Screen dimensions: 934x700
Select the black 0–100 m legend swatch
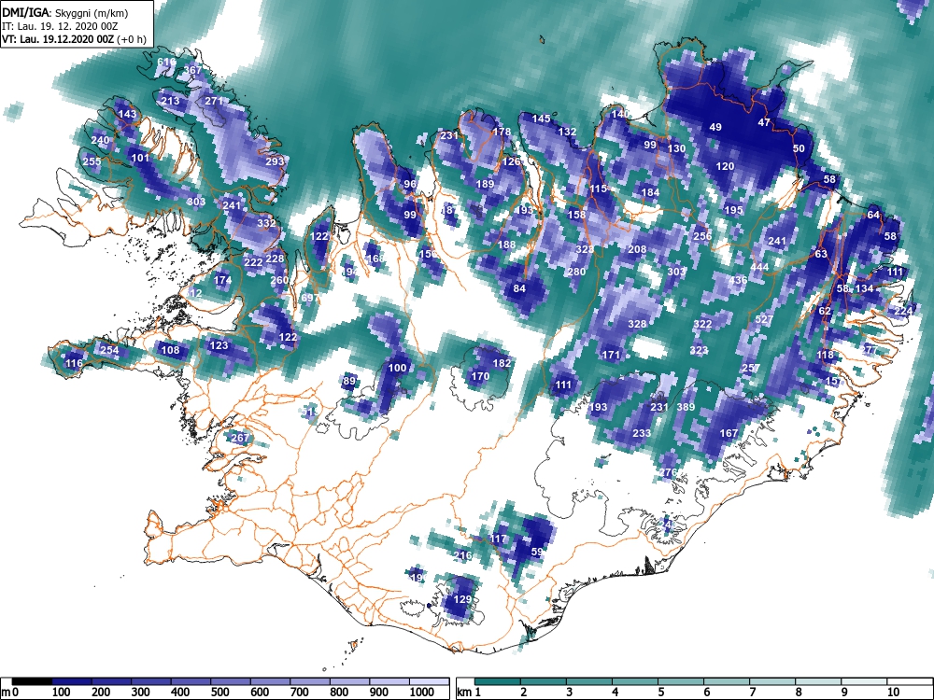(32, 681)
